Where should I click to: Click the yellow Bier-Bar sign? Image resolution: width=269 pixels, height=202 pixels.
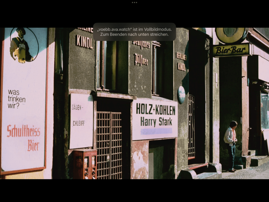tap(231, 50)
